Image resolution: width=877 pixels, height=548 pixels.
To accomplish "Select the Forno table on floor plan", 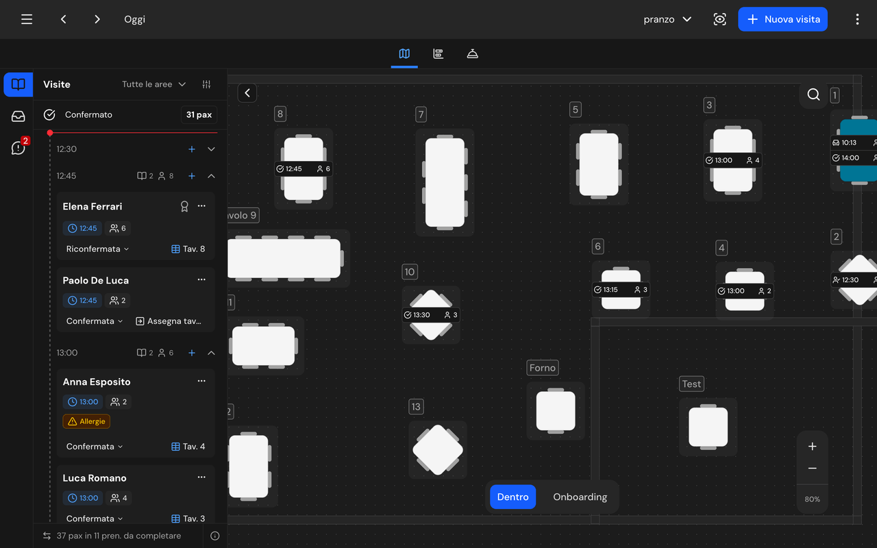I will click(x=556, y=410).
